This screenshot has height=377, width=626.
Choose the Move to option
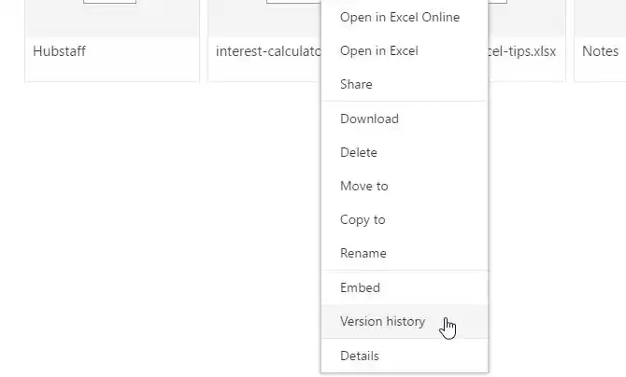click(363, 186)
